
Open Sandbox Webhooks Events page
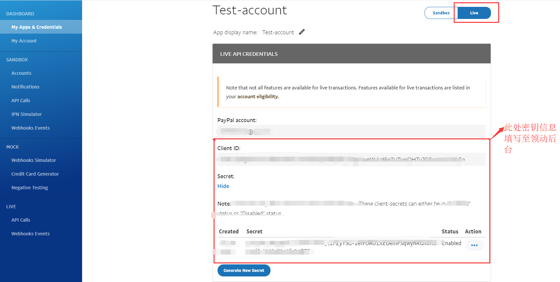click(30, 128)
